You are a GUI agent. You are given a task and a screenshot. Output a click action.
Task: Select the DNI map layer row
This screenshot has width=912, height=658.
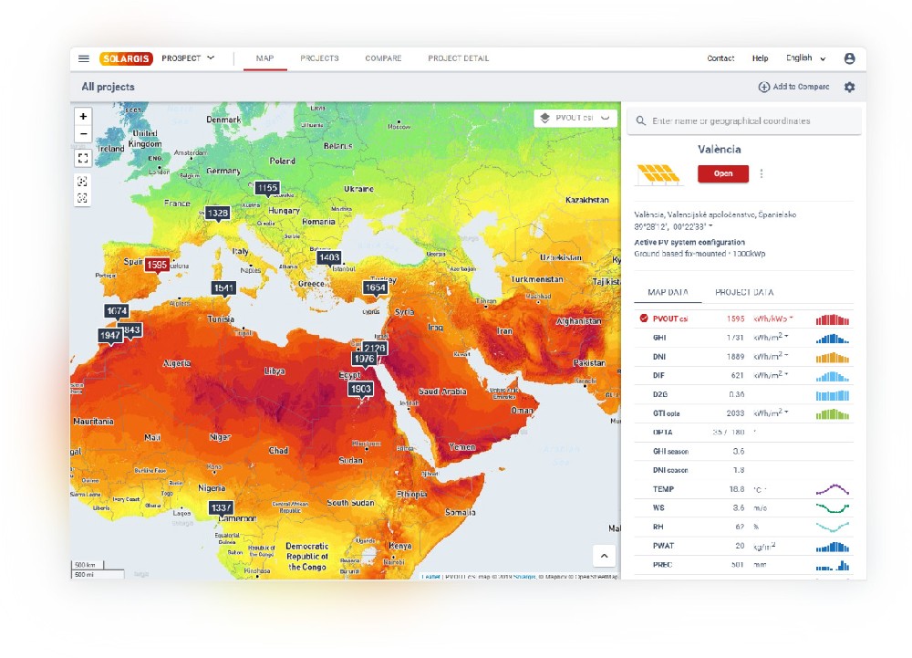point(743,357)
